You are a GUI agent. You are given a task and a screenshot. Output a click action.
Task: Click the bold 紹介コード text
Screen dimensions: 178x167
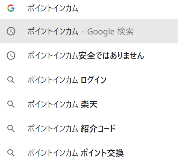[98, 128]
